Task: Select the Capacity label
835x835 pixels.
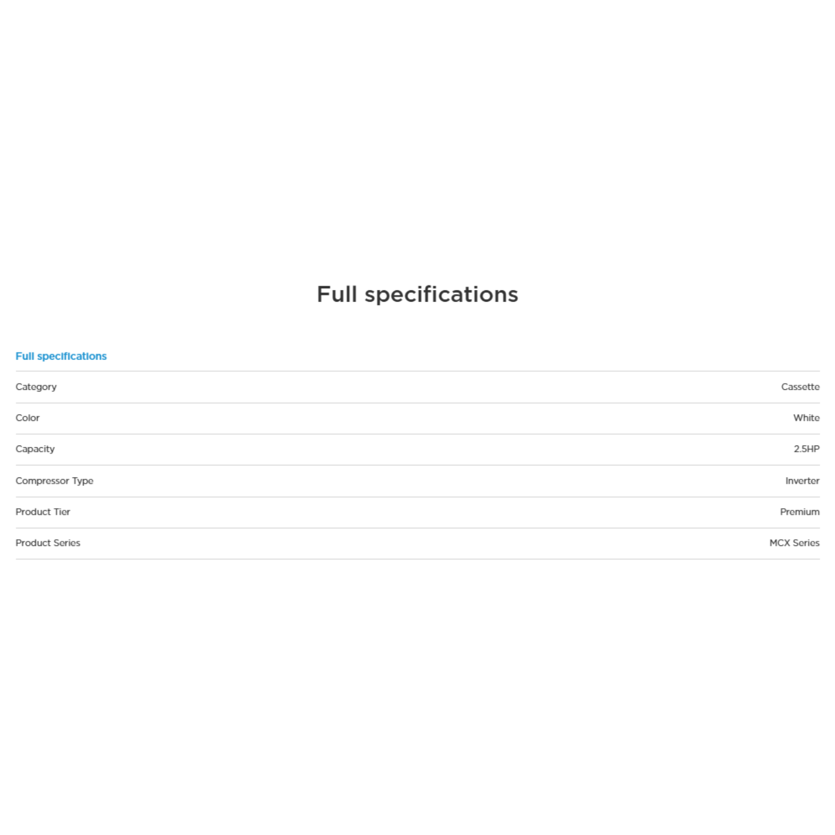Action: [35, 449]
